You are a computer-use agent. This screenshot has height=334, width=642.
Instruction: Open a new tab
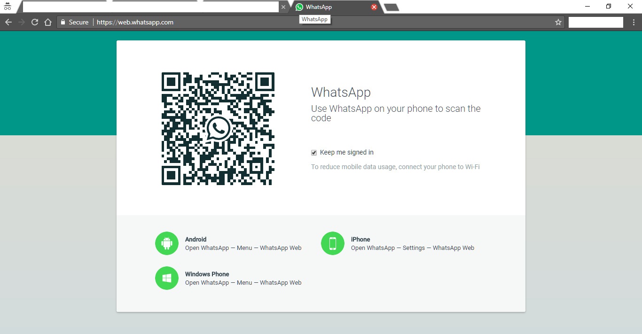point(391,7)
